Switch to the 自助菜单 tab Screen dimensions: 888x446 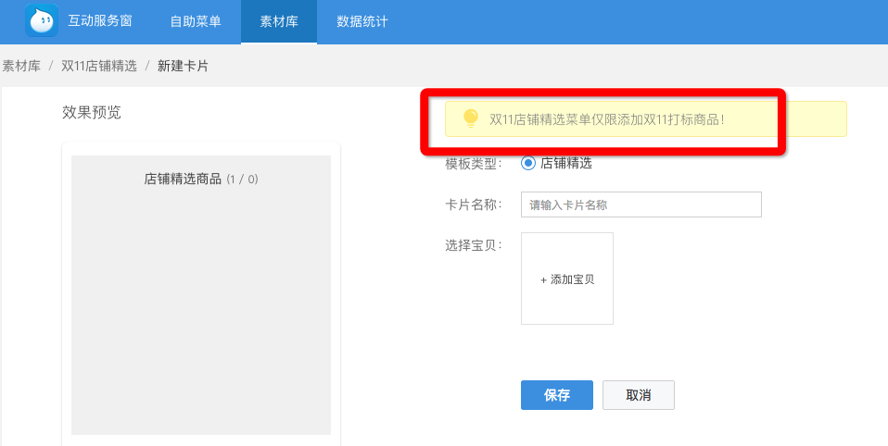[196, 21]
